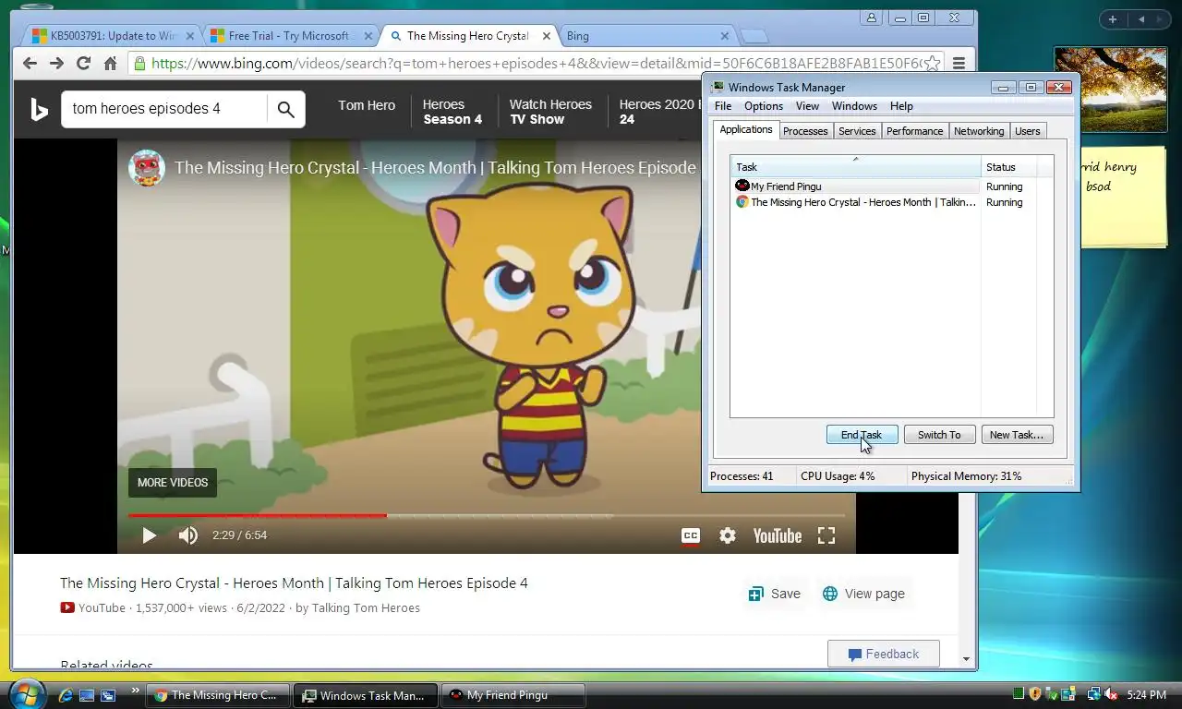Add a gadget with the sidebar plus

(1112, 19)
